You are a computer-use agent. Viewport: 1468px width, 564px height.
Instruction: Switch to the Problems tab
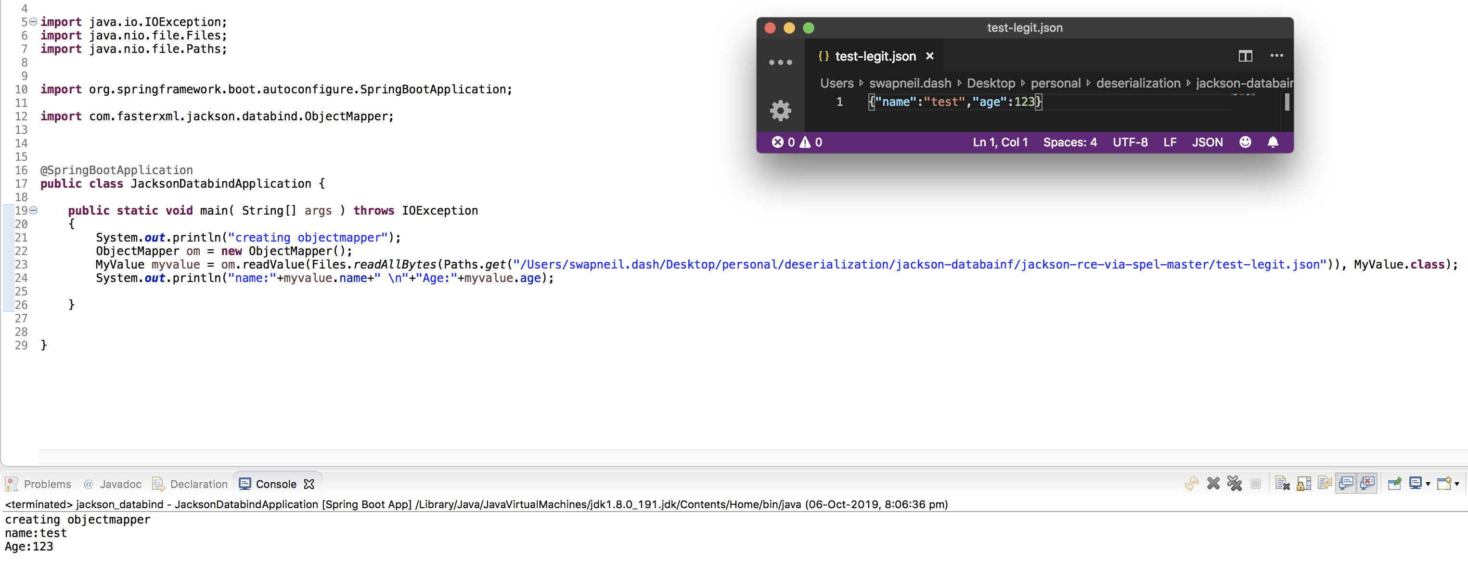(47, 484)
